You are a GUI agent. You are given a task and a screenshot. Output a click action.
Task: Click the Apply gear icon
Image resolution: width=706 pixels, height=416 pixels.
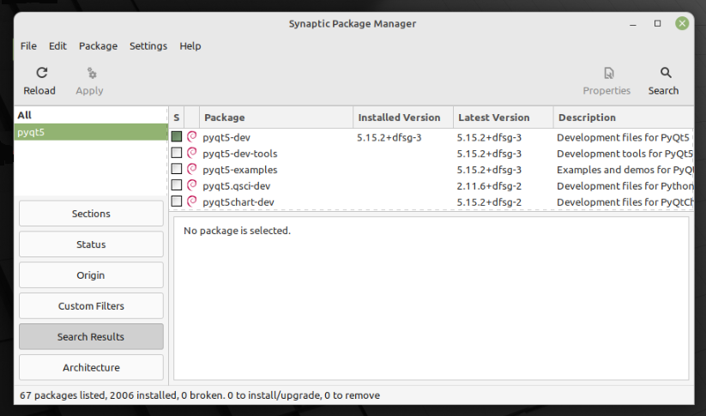click(90, 74)
